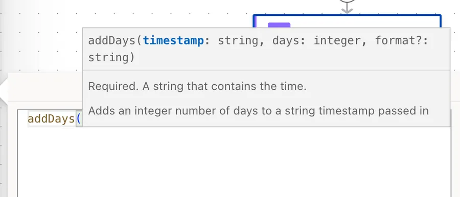Click the gray down-arrow connector above the card
The height and width of the screenshot is (197, 460).
347,9
